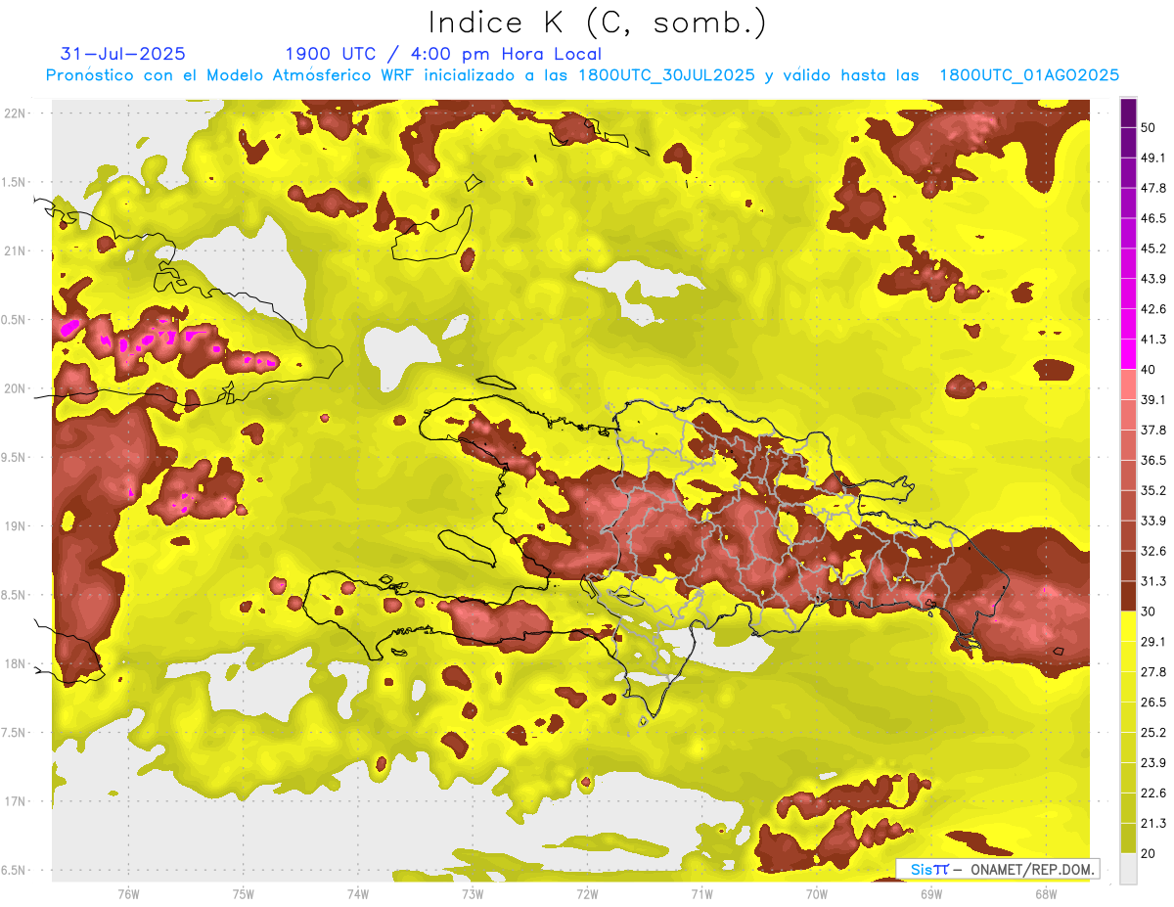1174x907 pixels.
Task: Click the 50 value on the colorbar
Action: tap(1149, 126)
